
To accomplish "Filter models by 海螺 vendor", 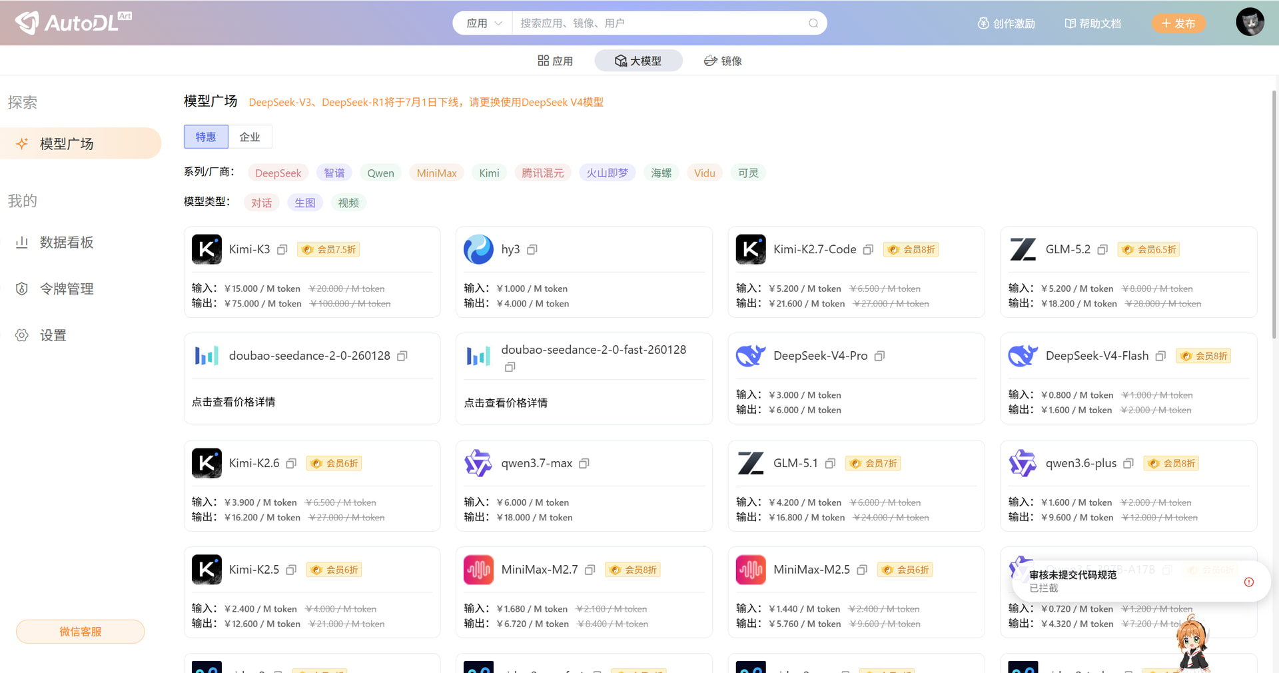I will (661, 173).
